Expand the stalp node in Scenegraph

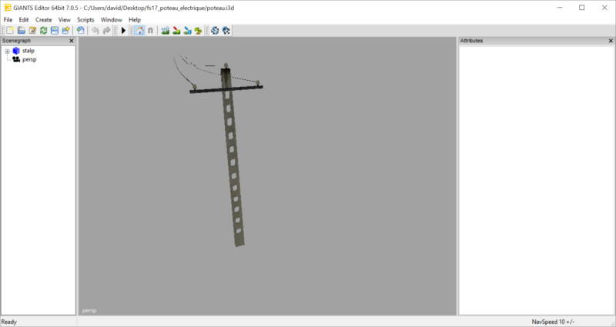[7, 51]
